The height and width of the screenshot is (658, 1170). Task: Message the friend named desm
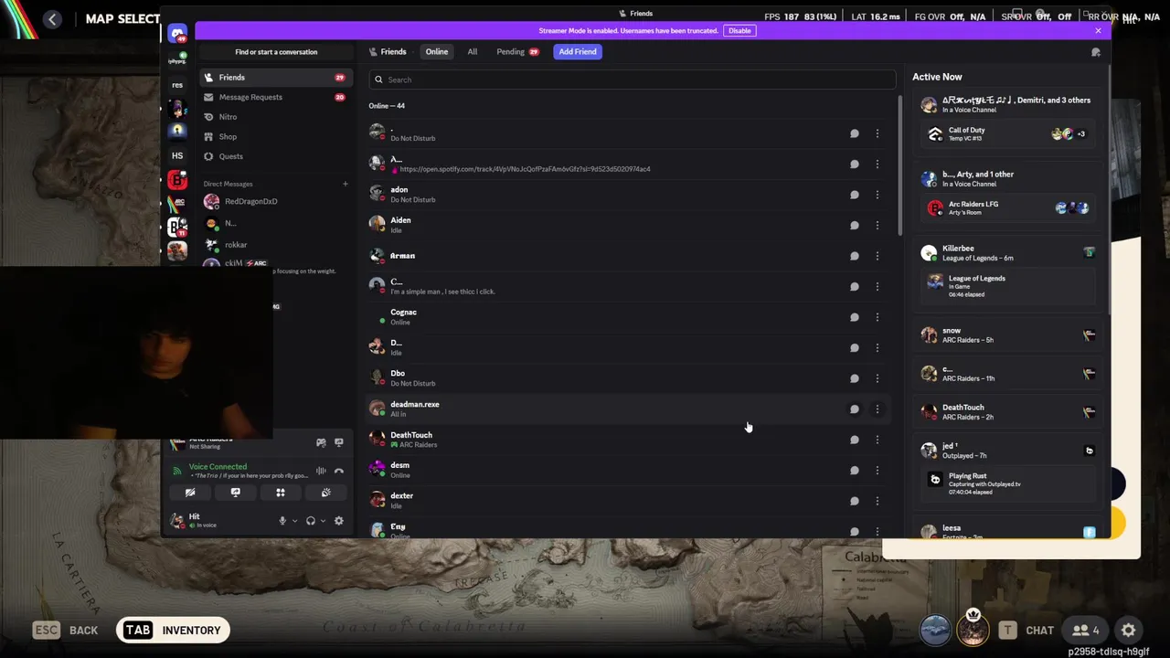[855, 471]
